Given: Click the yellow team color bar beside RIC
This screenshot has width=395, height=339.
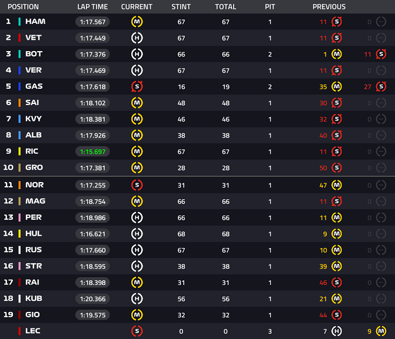Looking at the screenshot, I should [x=19, y=152].
